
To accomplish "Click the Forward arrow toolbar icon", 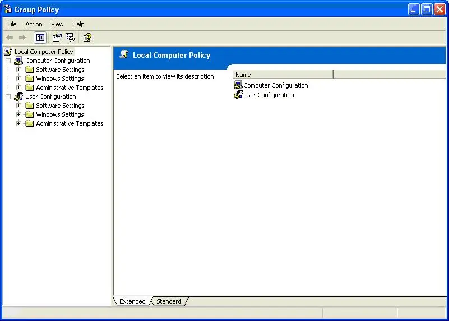I will (22, 38).
